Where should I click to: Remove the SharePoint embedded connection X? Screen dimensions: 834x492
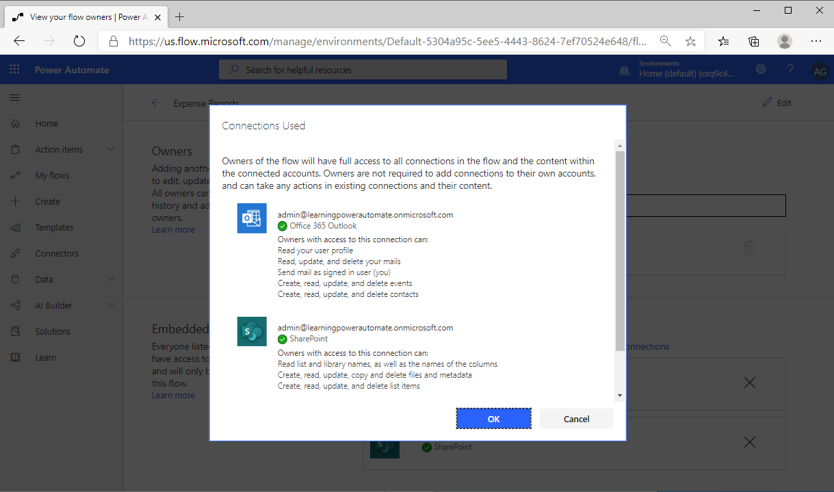(749, 442)
